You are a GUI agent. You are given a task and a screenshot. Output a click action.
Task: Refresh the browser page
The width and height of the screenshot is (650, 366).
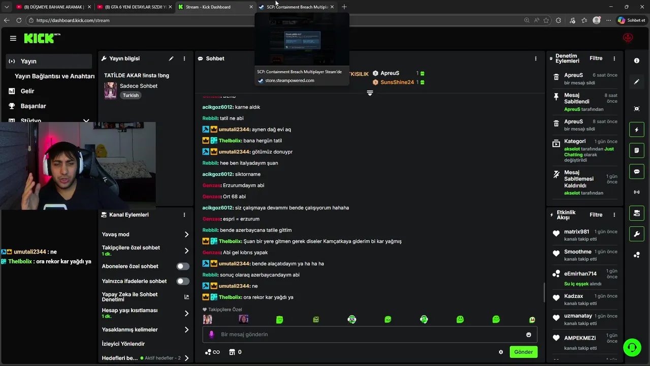coord(19,20)
